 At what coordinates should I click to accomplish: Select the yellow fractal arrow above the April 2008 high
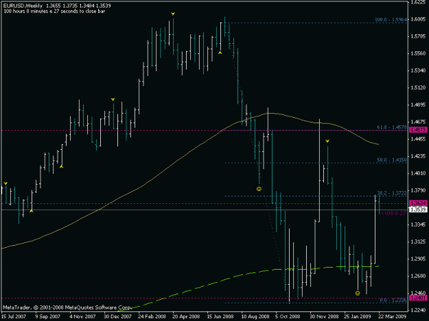tap(173, 14)
